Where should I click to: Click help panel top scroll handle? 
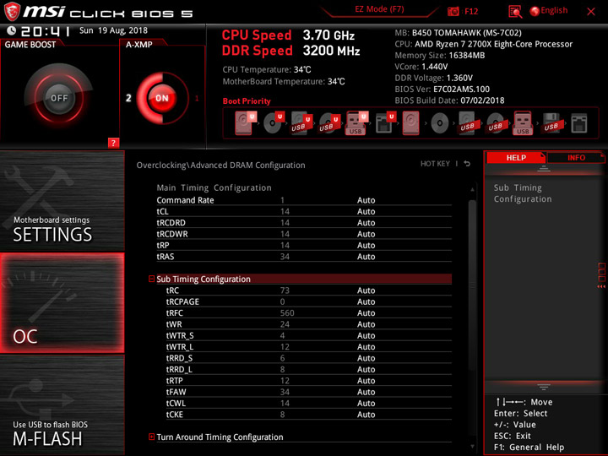pyautogui.click(x=544, y=169)
